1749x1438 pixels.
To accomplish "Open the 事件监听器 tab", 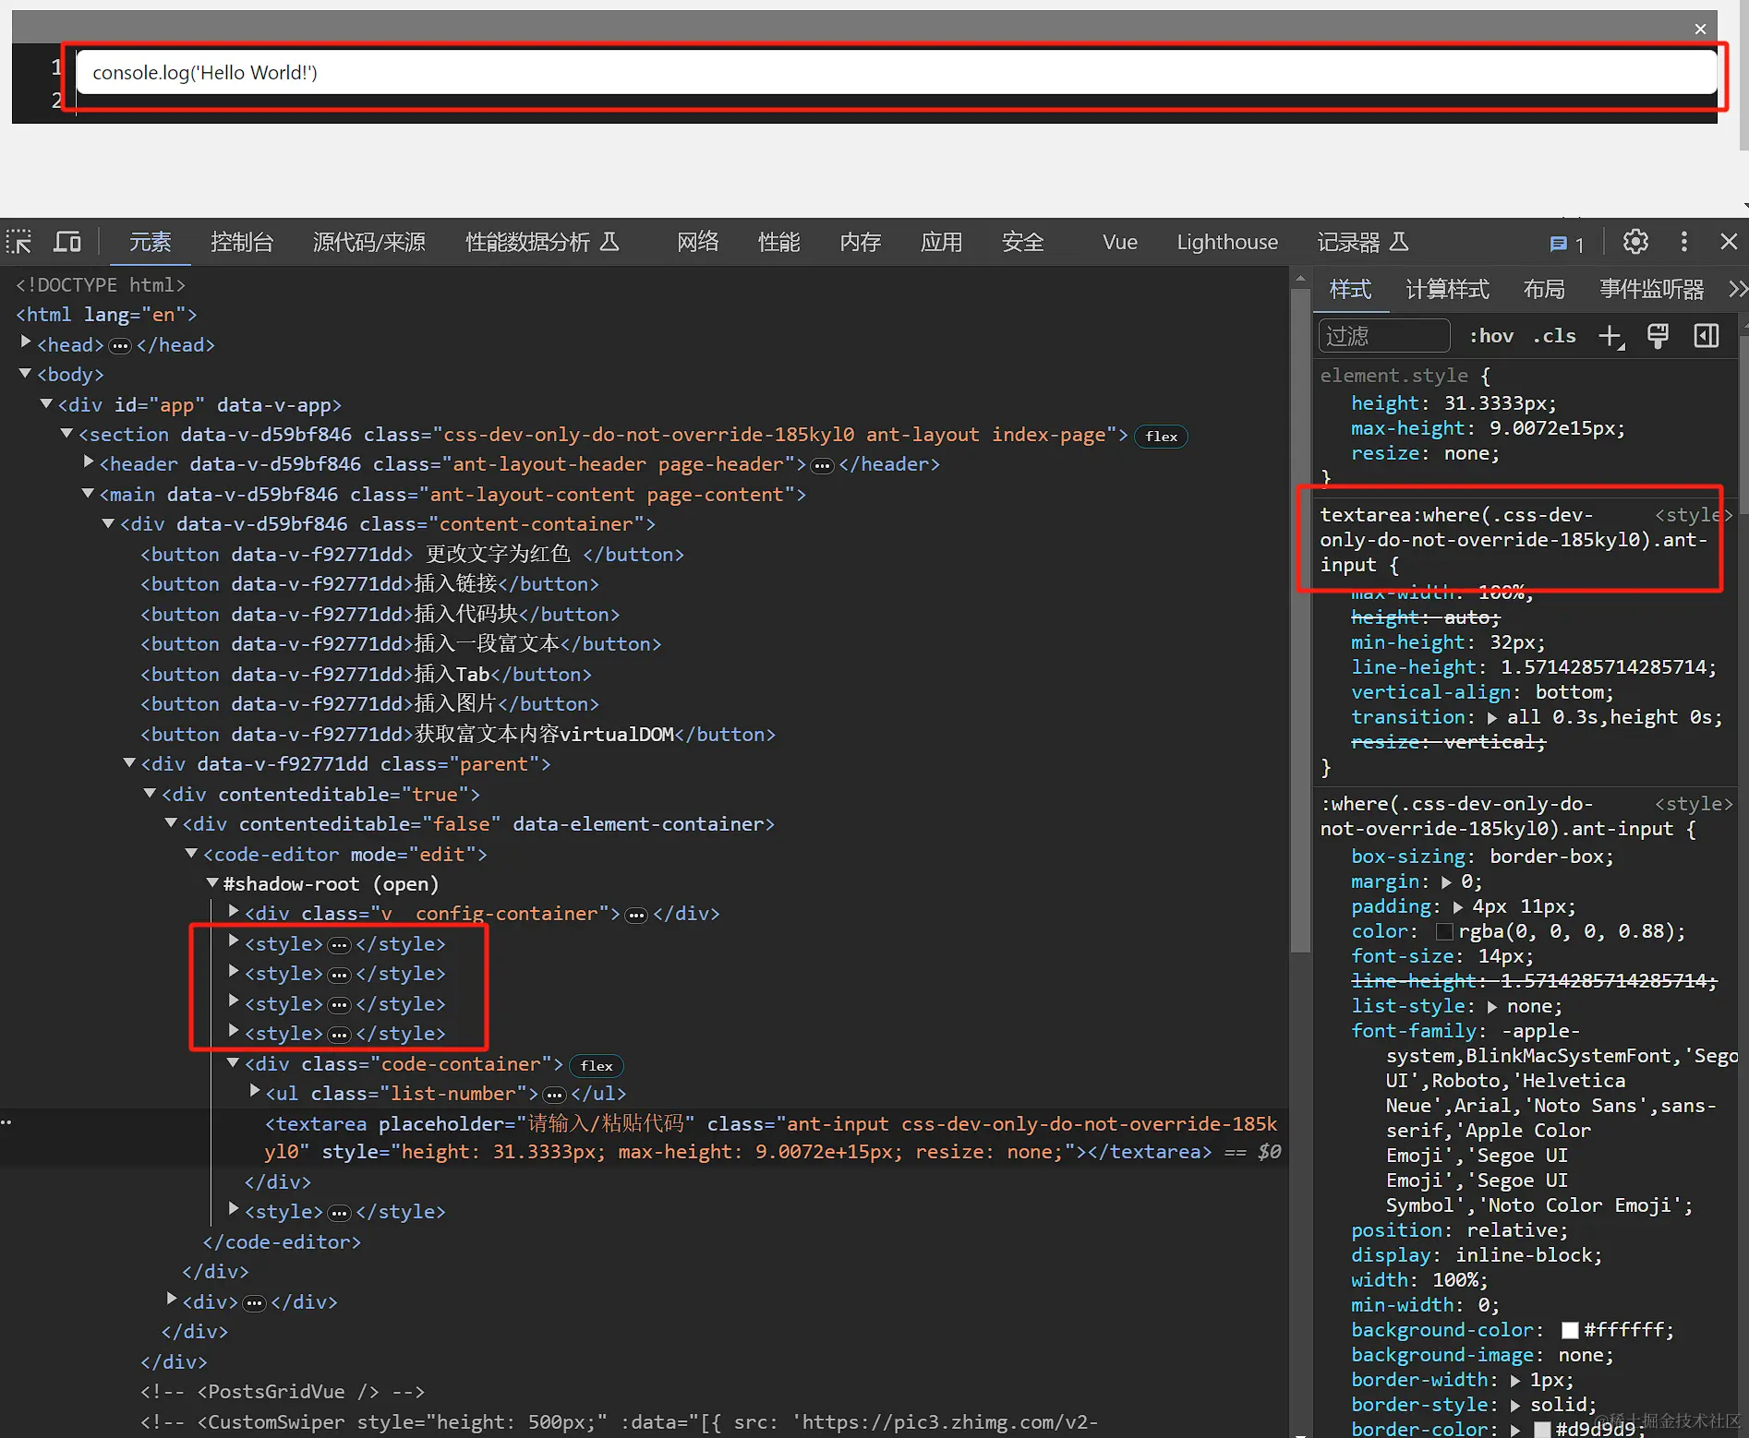I will (x=1651, y=289).
